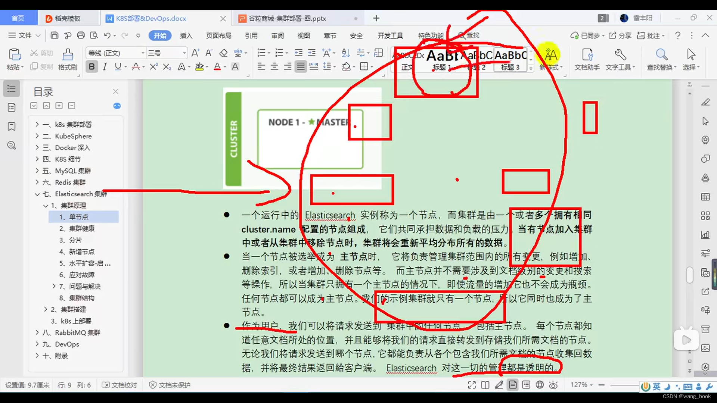The image size is (717, 403).
Task: Enter full screen reading from status bar
Action: (x=471, y=385)
